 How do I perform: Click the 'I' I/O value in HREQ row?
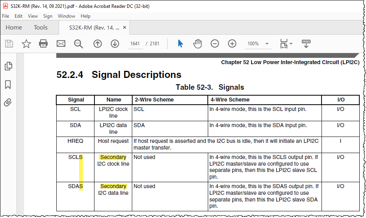(x=340, y=141)
